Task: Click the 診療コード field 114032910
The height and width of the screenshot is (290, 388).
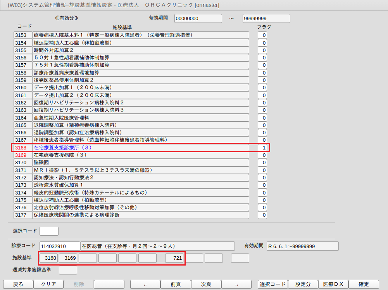Action: (60, 246)
